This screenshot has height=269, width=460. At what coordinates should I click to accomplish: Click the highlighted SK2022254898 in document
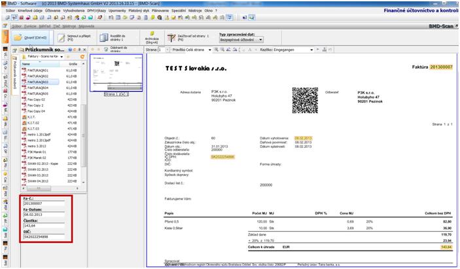point(222,157)
